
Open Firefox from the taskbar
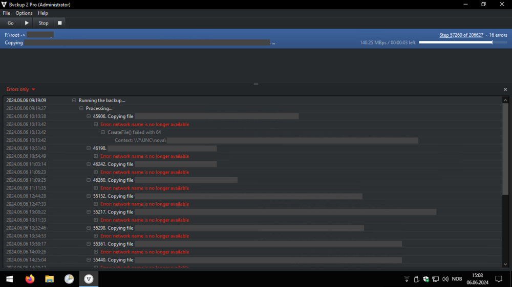pos(30,279)
